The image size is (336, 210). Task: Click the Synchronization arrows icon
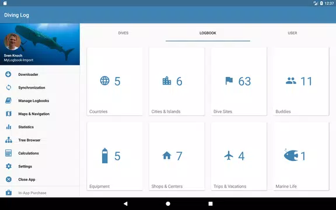(x=8, y=87)
